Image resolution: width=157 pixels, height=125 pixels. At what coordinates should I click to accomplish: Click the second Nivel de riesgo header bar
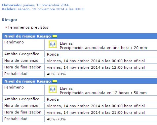click(x=80, y=81)
